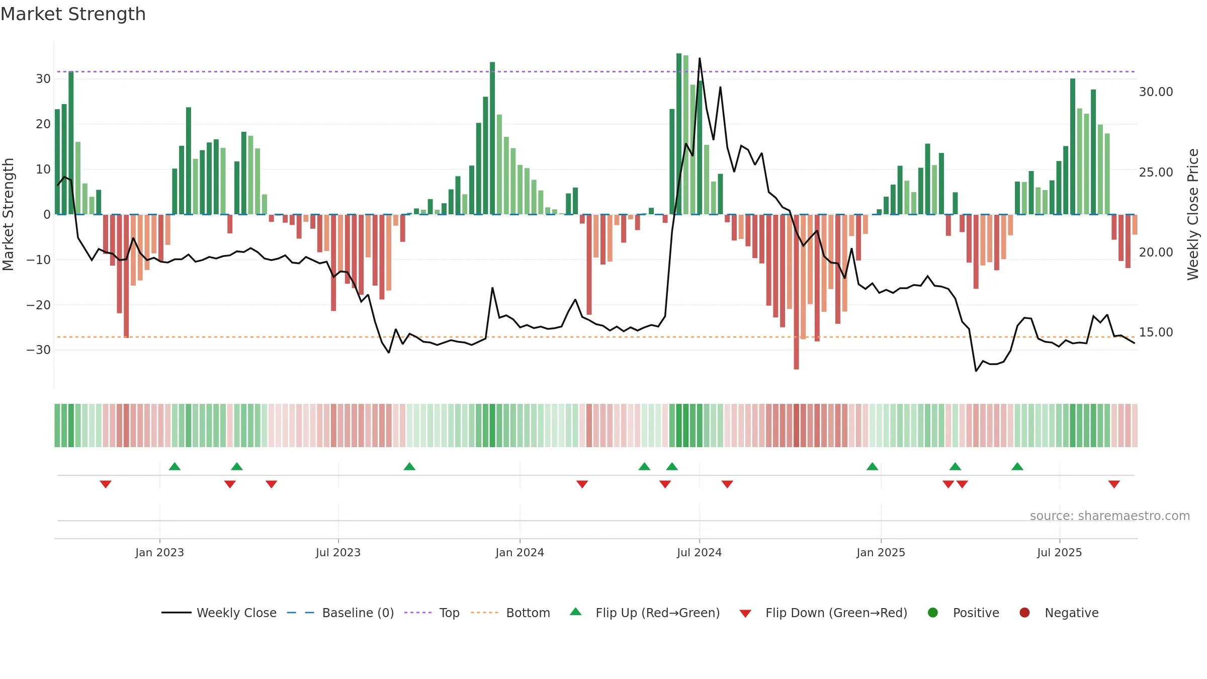1207x679 pixels.
Task: Toggle the Baseline (0) legend entry
Action: click(x=340, y=613)
